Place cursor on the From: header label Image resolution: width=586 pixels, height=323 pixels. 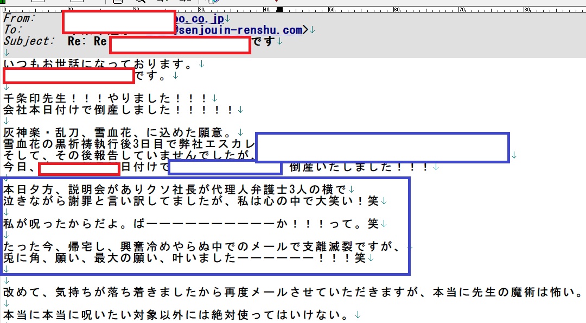[20, 18]
